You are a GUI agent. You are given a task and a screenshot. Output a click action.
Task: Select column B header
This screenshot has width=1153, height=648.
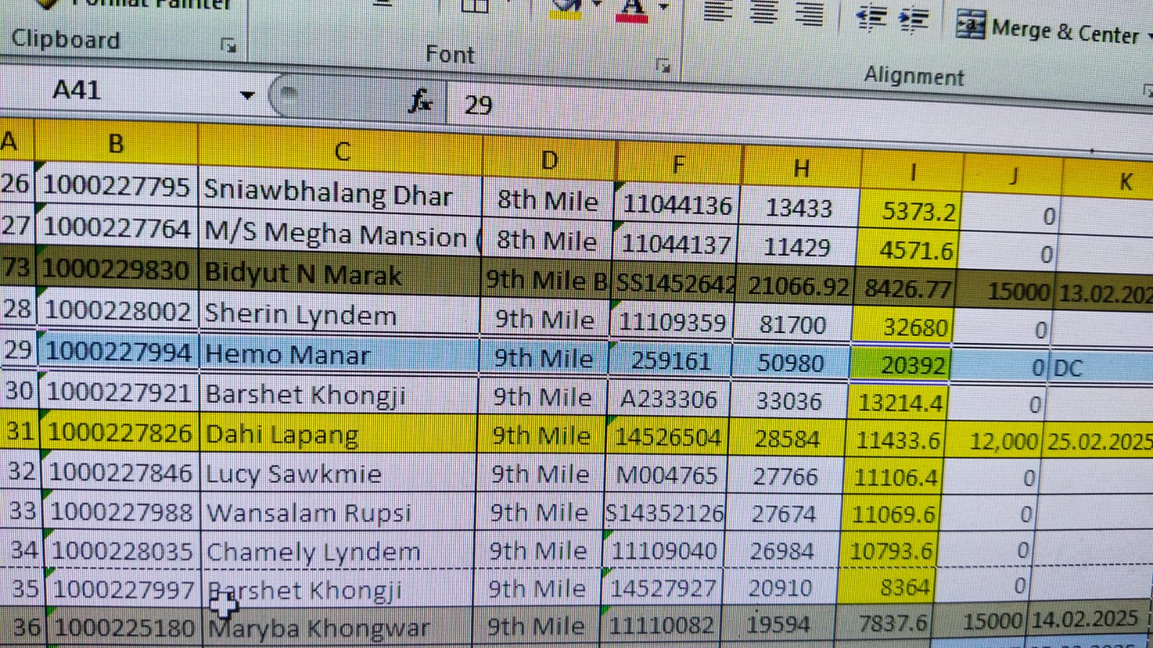[115, 144]
